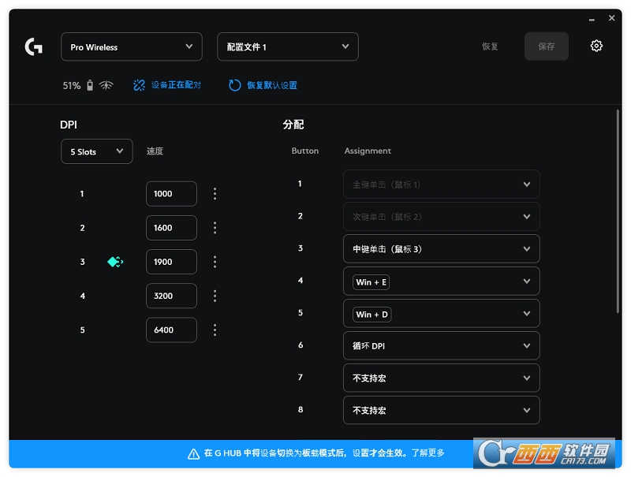Click the Button column header
The width and height of the screenshot is (631, 477).
[x=305, y=151]
